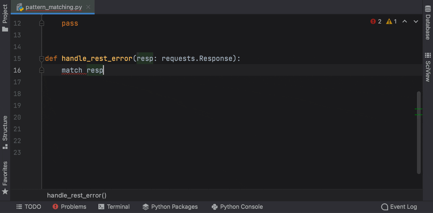Screen dimensions: 433x213
Task: Open the SciView panel
Action: 428,67
